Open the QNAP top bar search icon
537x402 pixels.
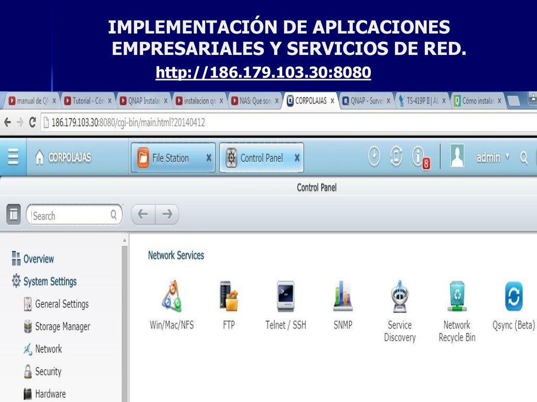(x=524, y=158)
